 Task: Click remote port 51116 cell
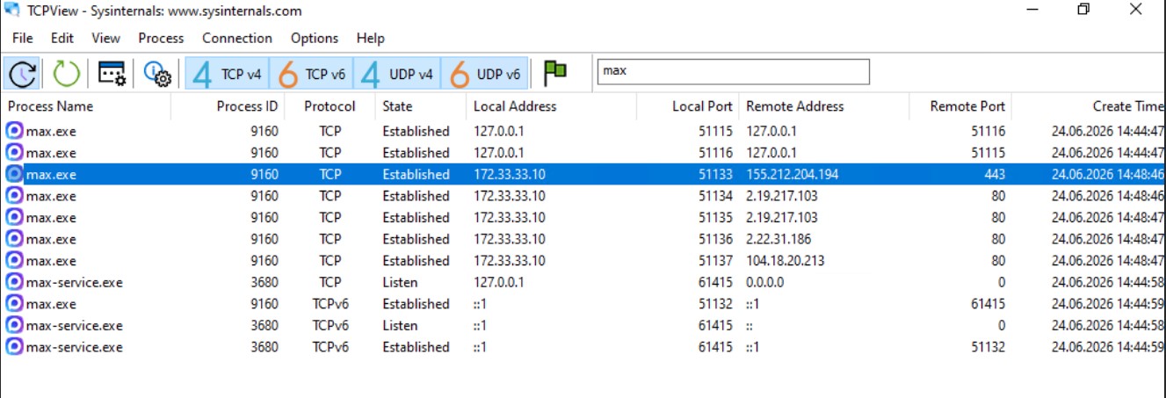(989, 131)
